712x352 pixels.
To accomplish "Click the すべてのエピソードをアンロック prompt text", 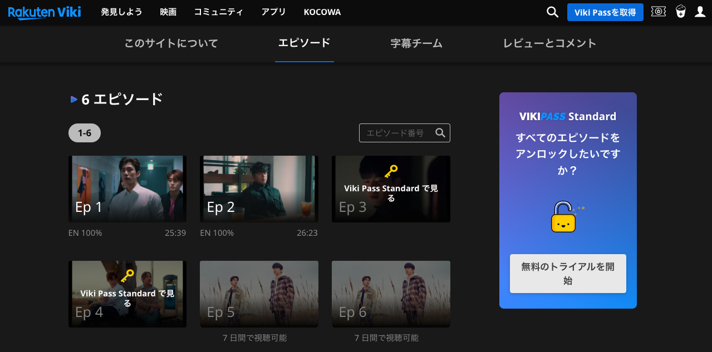I will tap(568, 154).
